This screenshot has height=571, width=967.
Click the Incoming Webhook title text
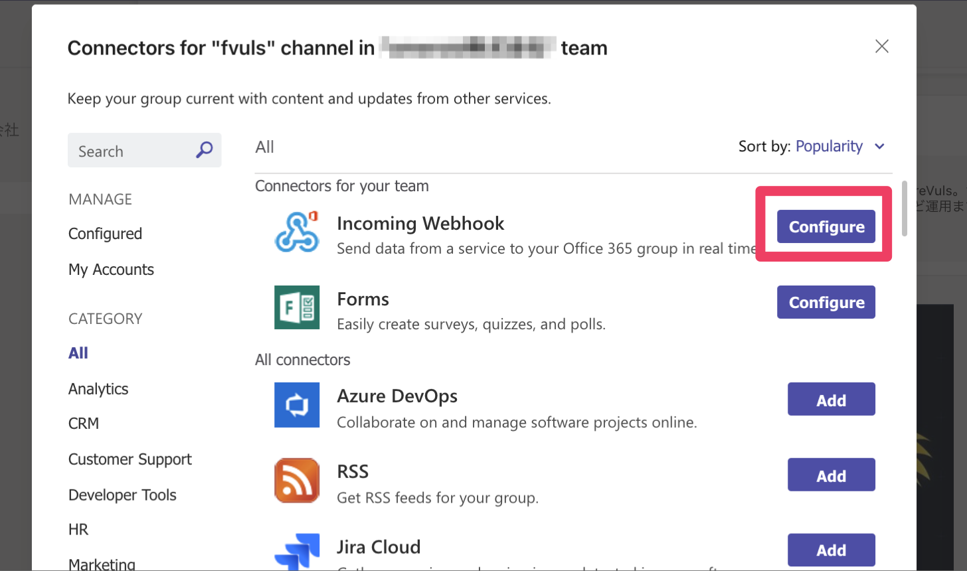tap(420, 223)
